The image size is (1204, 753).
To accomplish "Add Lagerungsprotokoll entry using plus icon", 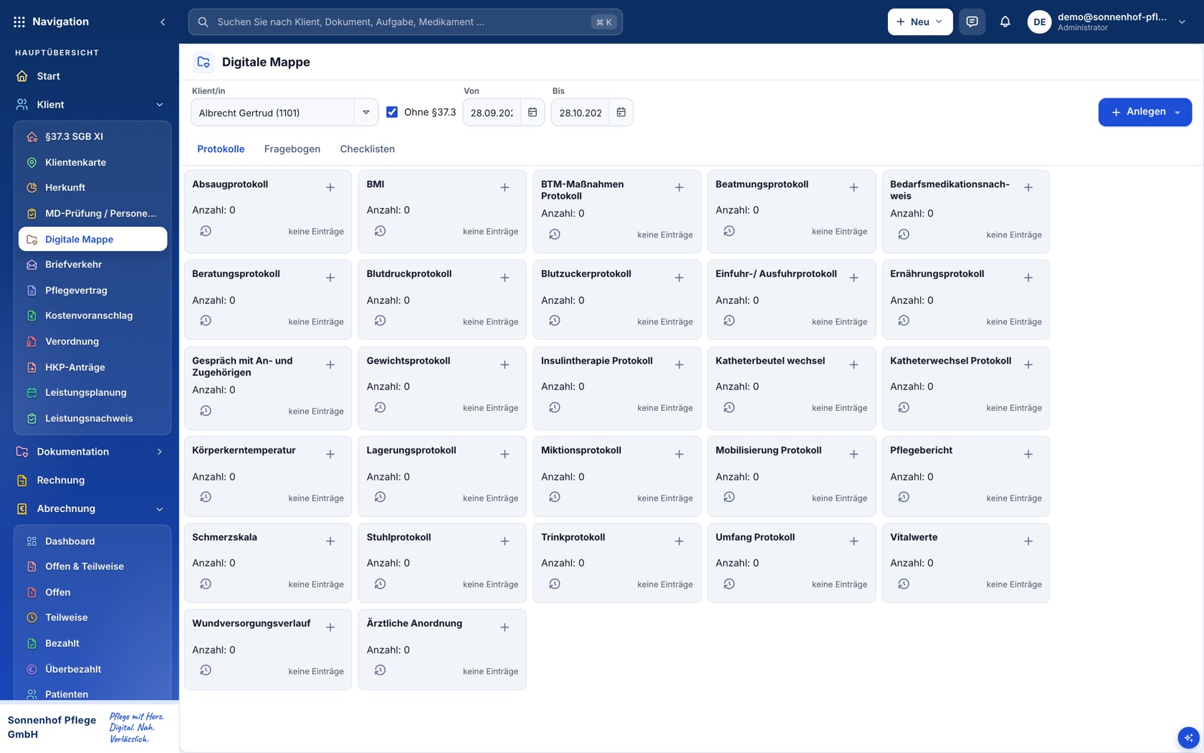I will pos(505,454).
